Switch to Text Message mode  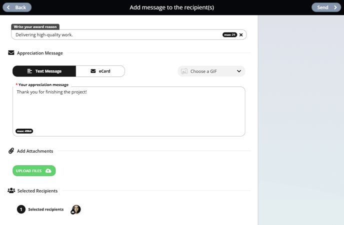(x=44, y=71)
